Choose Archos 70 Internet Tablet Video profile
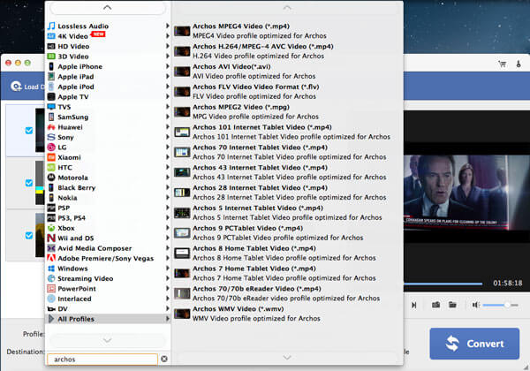Screen dimensions: 530x371 pyautogui.click(x=287, y=152)
